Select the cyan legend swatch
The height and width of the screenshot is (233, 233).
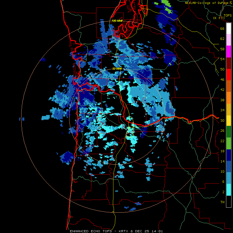pos(229,190)
